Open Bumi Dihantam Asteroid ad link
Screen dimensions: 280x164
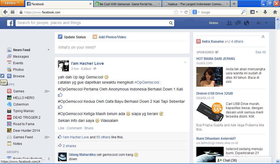click(x=216, y=139)
